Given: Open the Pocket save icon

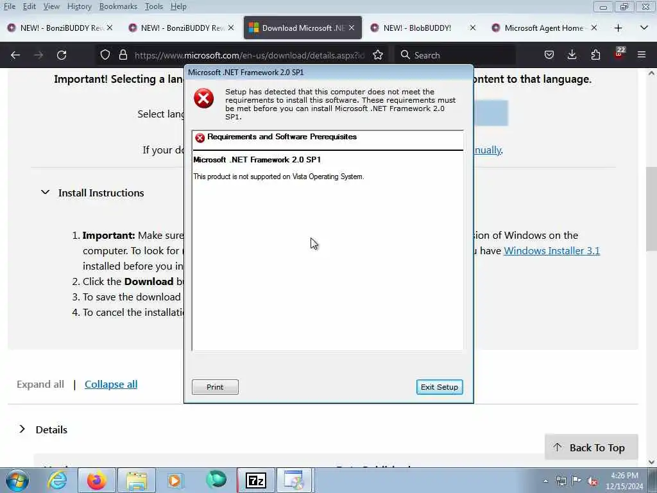Looking at the screenshot, I should pyautogui.click(x=549, y=55).
